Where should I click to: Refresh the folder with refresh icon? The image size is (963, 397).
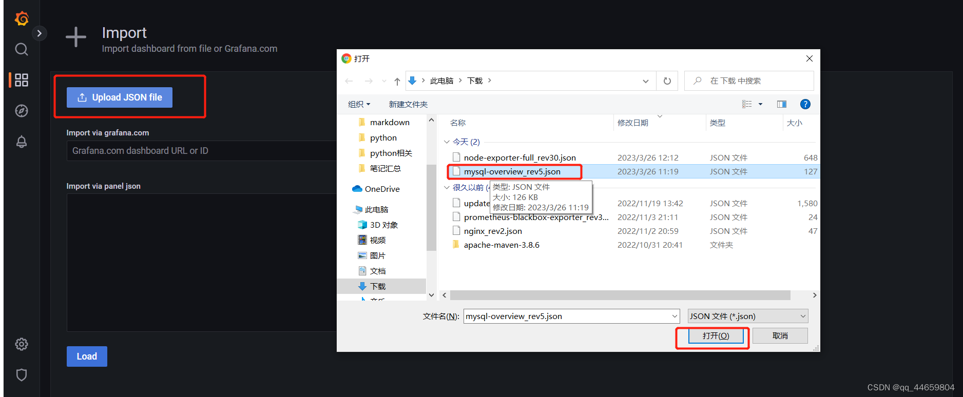click(x=667, y=81)
